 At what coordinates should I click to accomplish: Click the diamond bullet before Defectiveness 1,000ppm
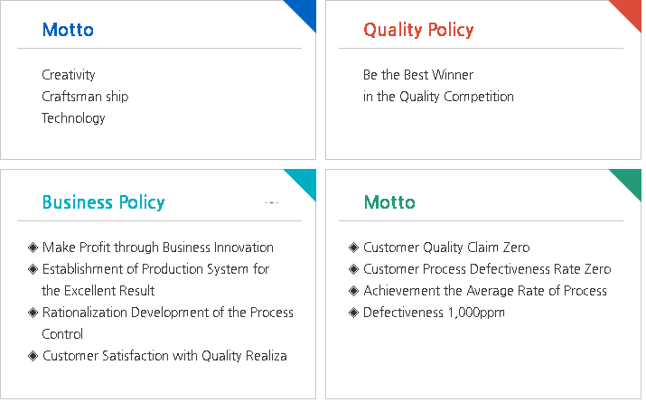pyautogui.click(x=354, y=313)
